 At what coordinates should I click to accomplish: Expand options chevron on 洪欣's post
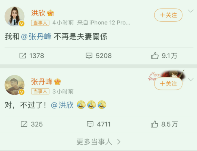click(190, 11)
